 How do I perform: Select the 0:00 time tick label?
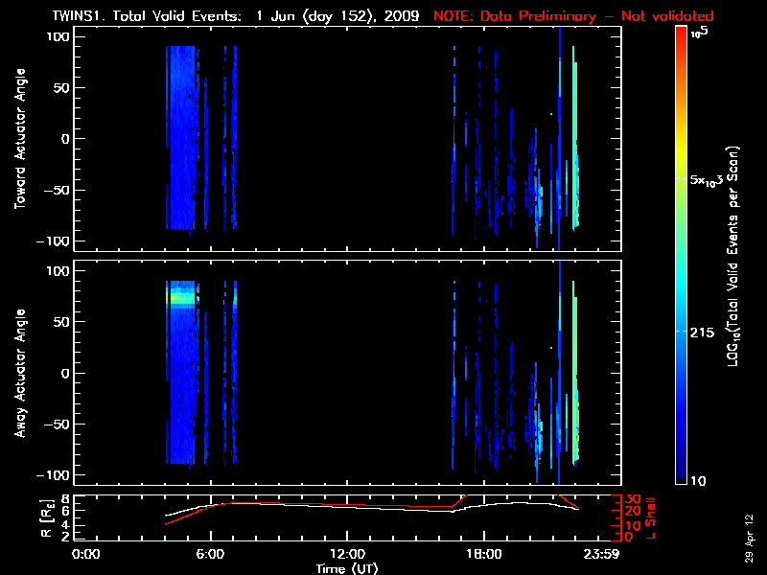pyautogui.click(x=86, y=555)
